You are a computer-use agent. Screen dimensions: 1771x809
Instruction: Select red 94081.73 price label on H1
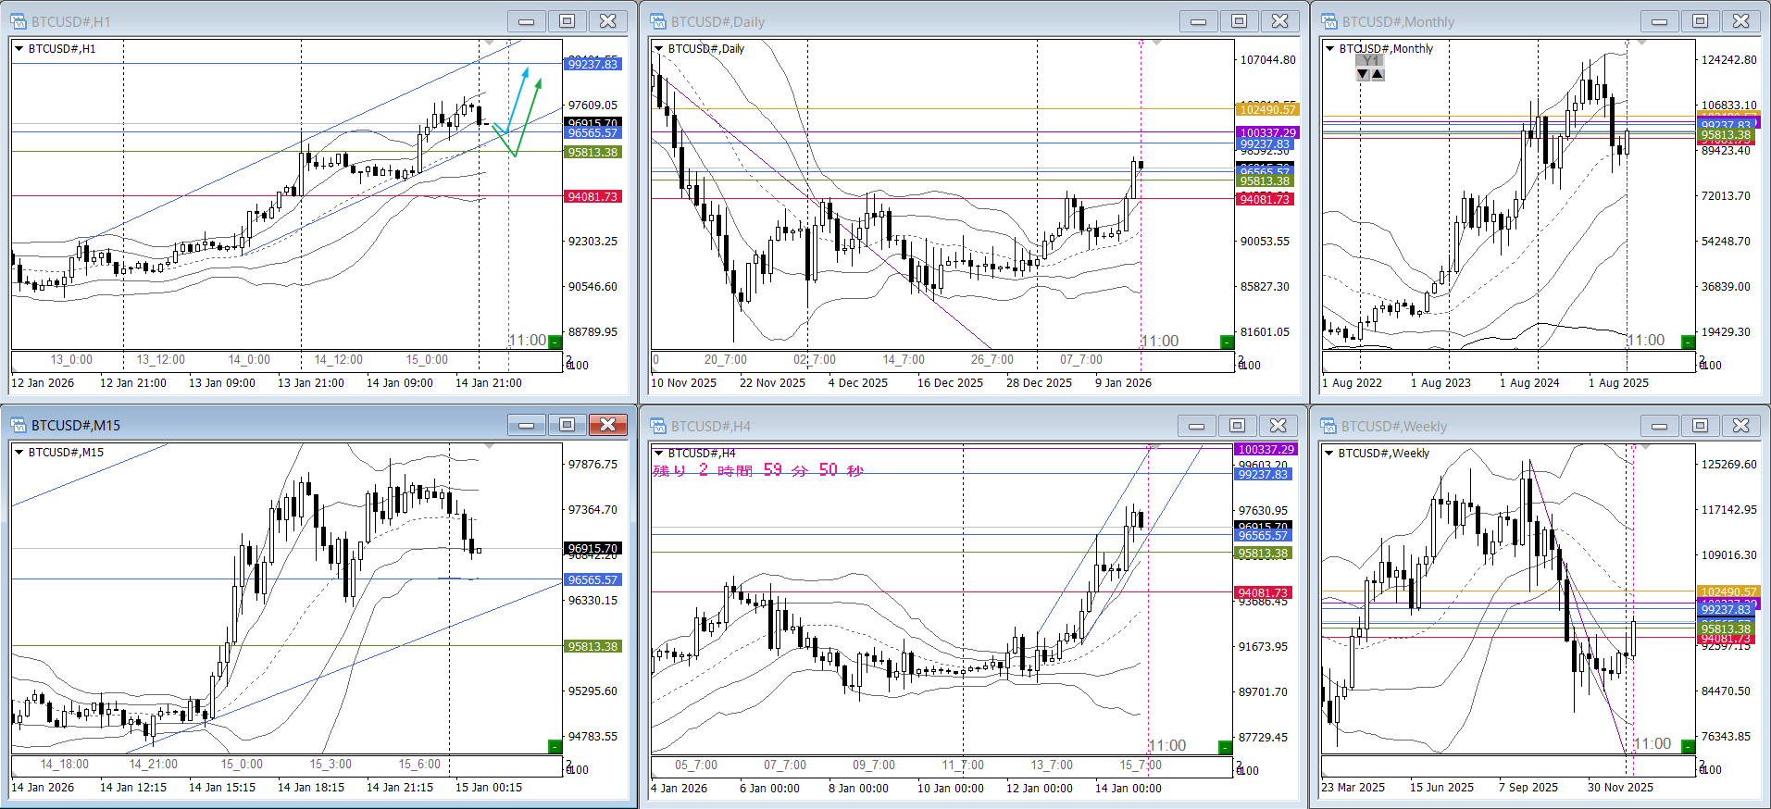[x=592, y=197]
